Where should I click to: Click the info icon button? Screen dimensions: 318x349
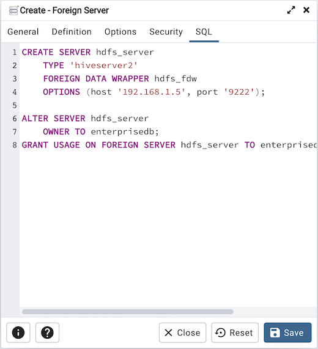[18, 332]
